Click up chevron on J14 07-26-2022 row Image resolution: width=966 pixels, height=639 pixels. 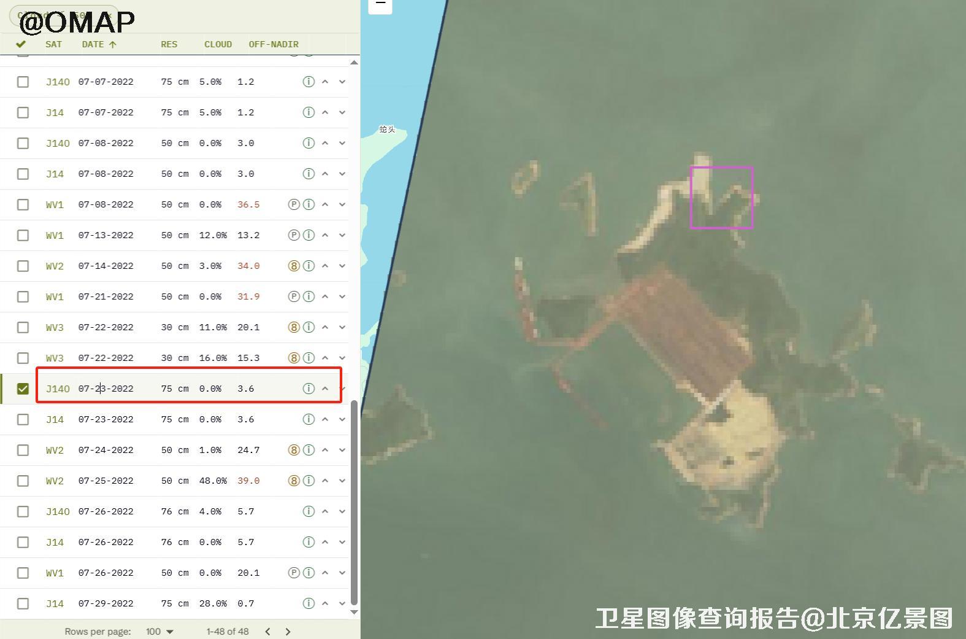point(325,542)
